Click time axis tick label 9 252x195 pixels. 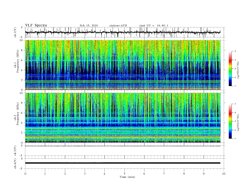click(x=204, y=174)
